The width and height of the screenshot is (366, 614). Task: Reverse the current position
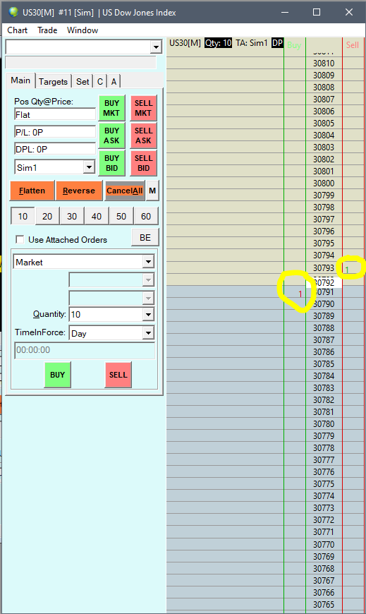pos(79,191)
